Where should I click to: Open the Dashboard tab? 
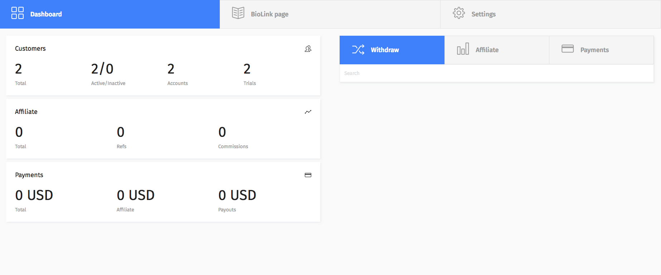[x=110, y=14]
